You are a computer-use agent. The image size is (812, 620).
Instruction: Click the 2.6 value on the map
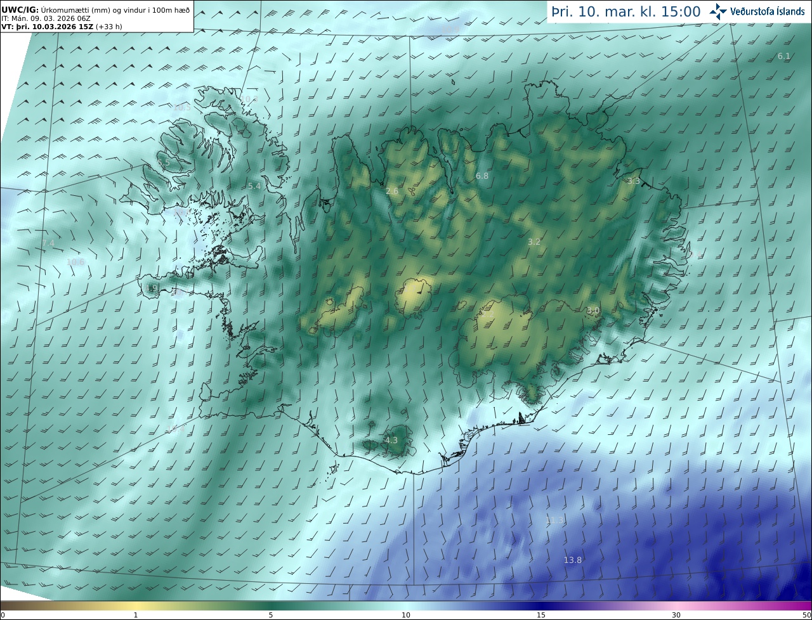[392, 191]
